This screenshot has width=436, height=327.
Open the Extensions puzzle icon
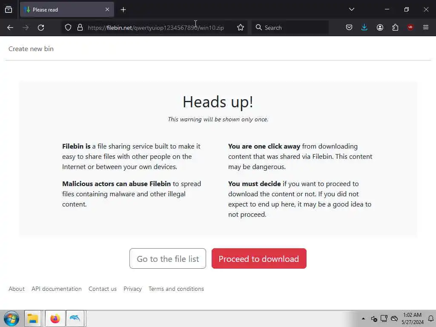click(395, 27)
